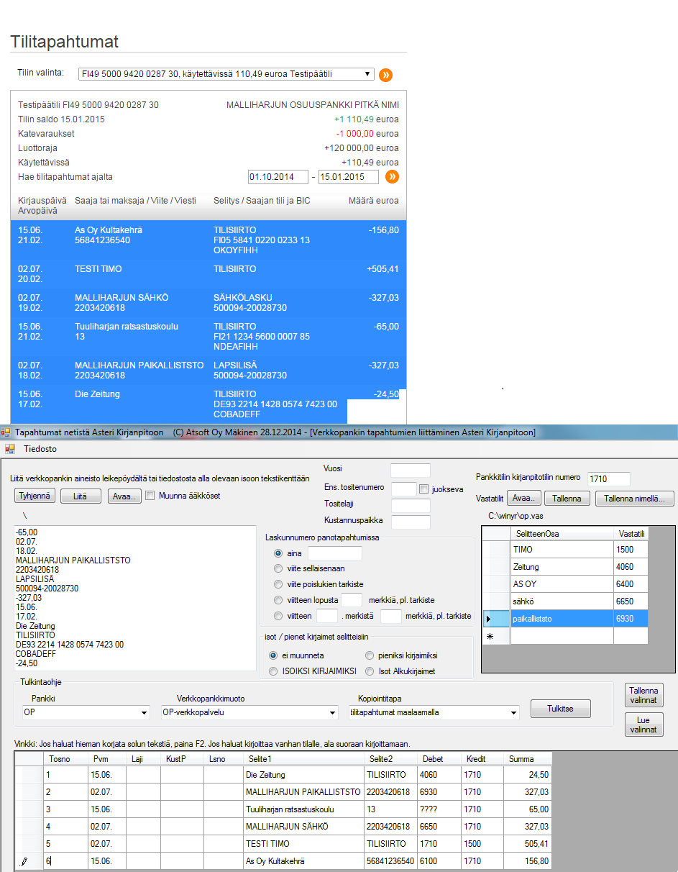Click the new-row asterisk in Vastatilit table
This screenshot has height=872, width=678.
pos(490,636)
